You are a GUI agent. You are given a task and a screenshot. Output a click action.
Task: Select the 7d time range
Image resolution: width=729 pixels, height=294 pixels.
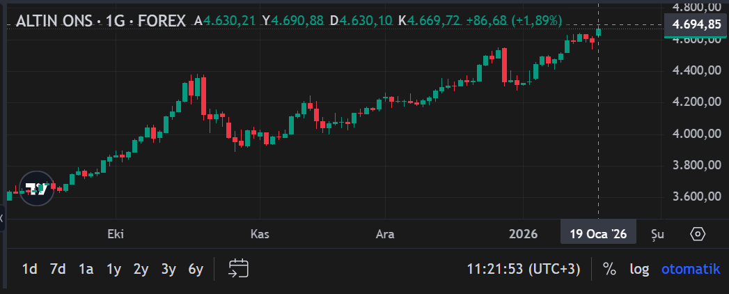click(58, 269)
